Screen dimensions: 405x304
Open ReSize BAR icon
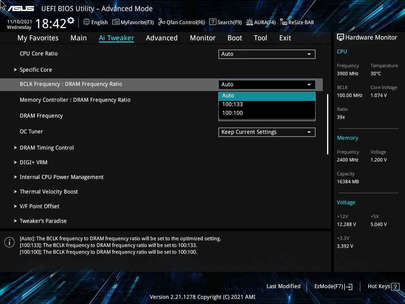pos(284,22)
